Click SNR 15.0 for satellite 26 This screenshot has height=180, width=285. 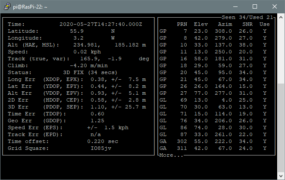tap(246, 87)
